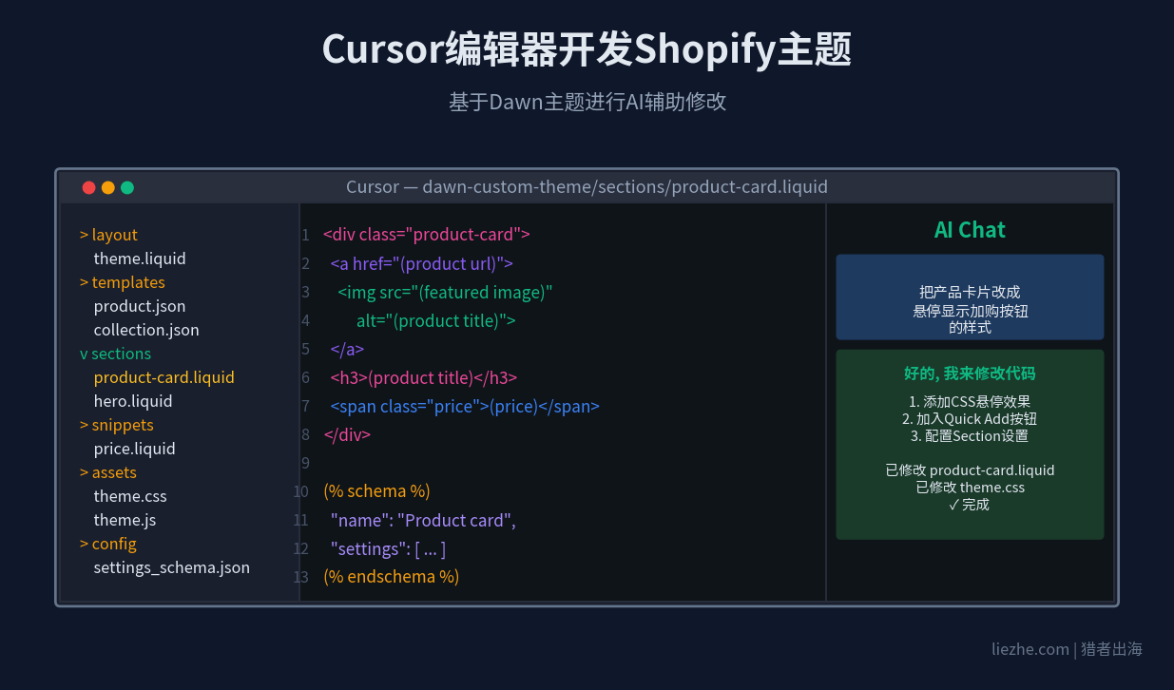Click the red close window dot
1174x690 pixels.
click(x=89, y=187)
